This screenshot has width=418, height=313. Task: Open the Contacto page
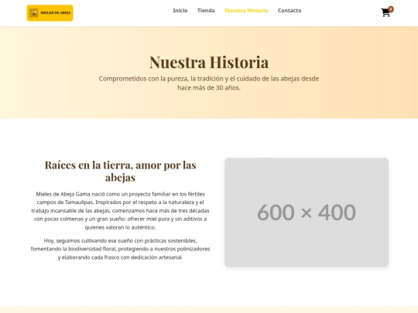pos(290,11)
